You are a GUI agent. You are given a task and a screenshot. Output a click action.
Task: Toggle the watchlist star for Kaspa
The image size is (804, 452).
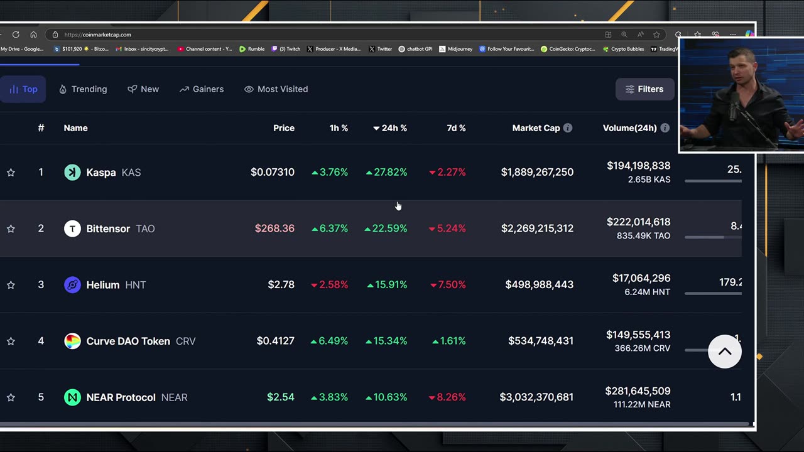click(x=11, y=172)
